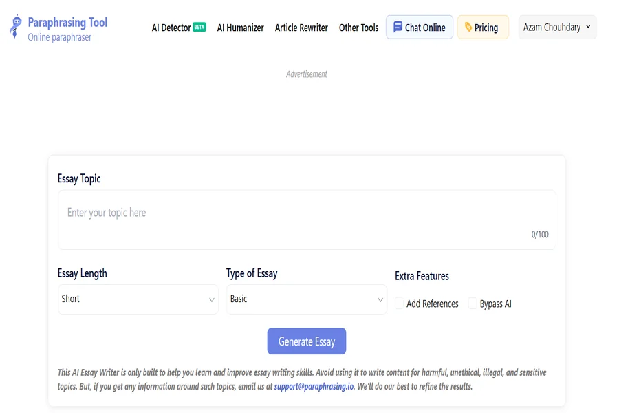
Task: Click the Pricing button in the header
Action: pos(484,28)
